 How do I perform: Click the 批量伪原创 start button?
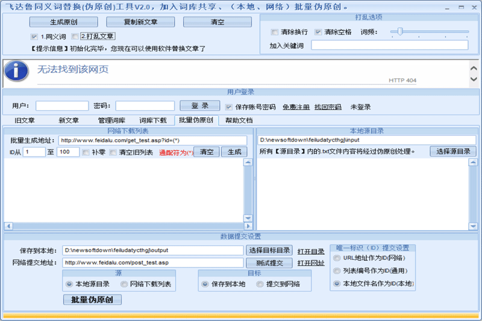92,299
